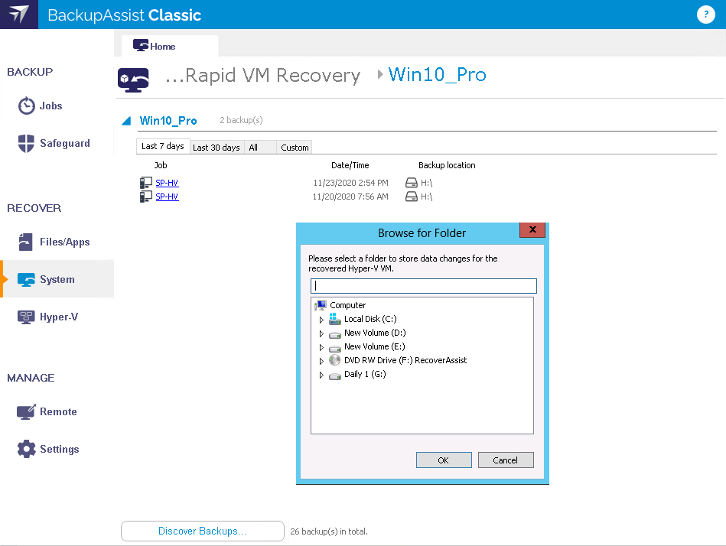The width and height of the screenshot is (726, 546).
Task: Click the Backup location column header
Action: 447,165
